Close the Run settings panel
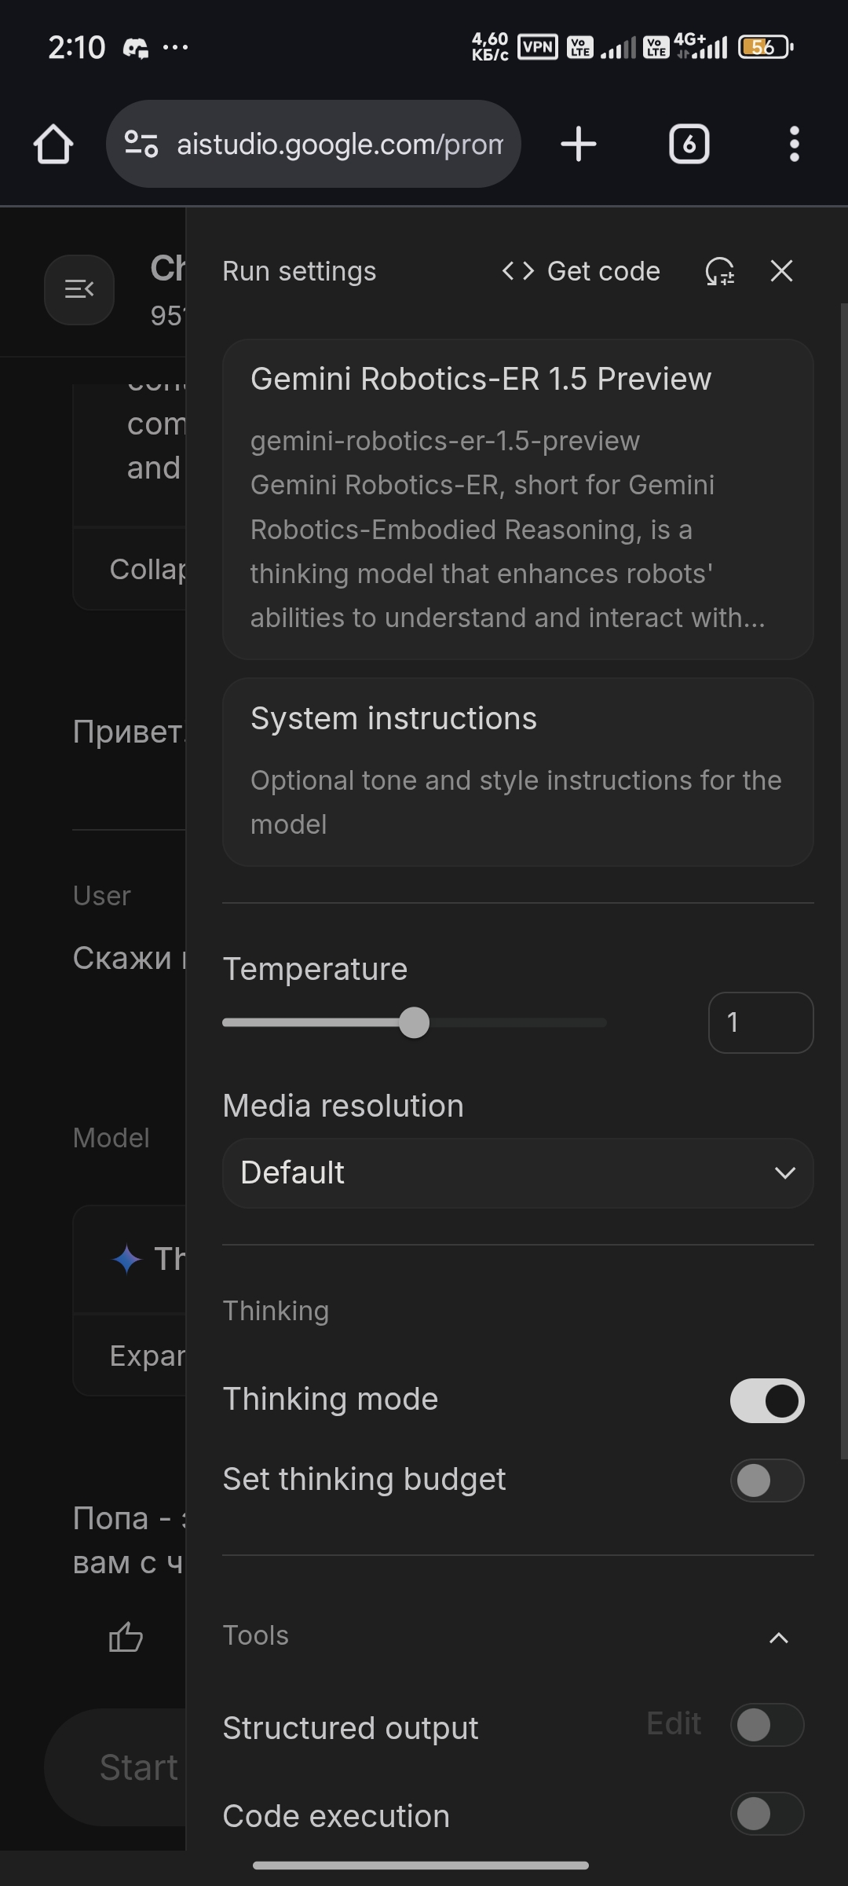 click(x=781, y=271)
